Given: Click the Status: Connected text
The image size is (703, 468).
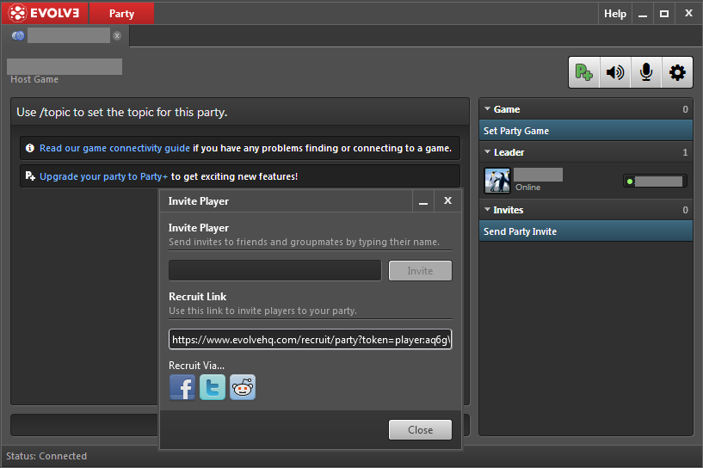Looking at the screenshot, I should pyautogui.click(x=46, y=456).
